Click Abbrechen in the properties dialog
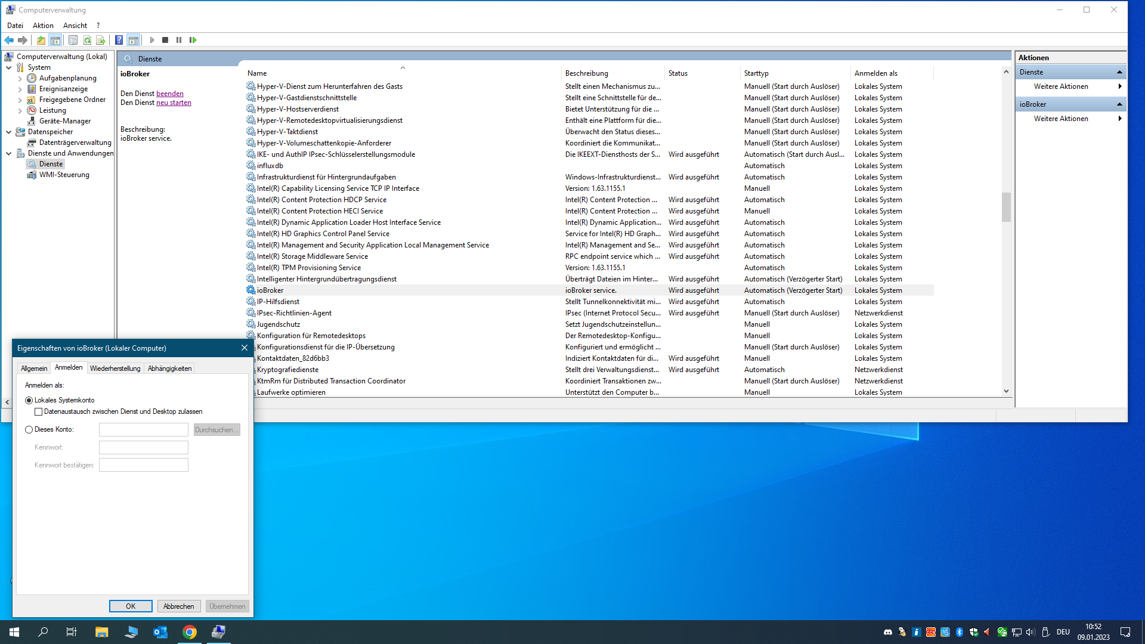Image resolution: width=1145 pixels, height=644 pixels. coord(179,606)
